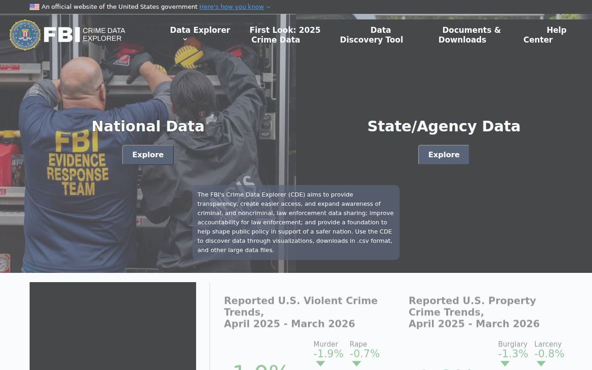Open First Look: 2025 Crime Data

coord(285,35)
